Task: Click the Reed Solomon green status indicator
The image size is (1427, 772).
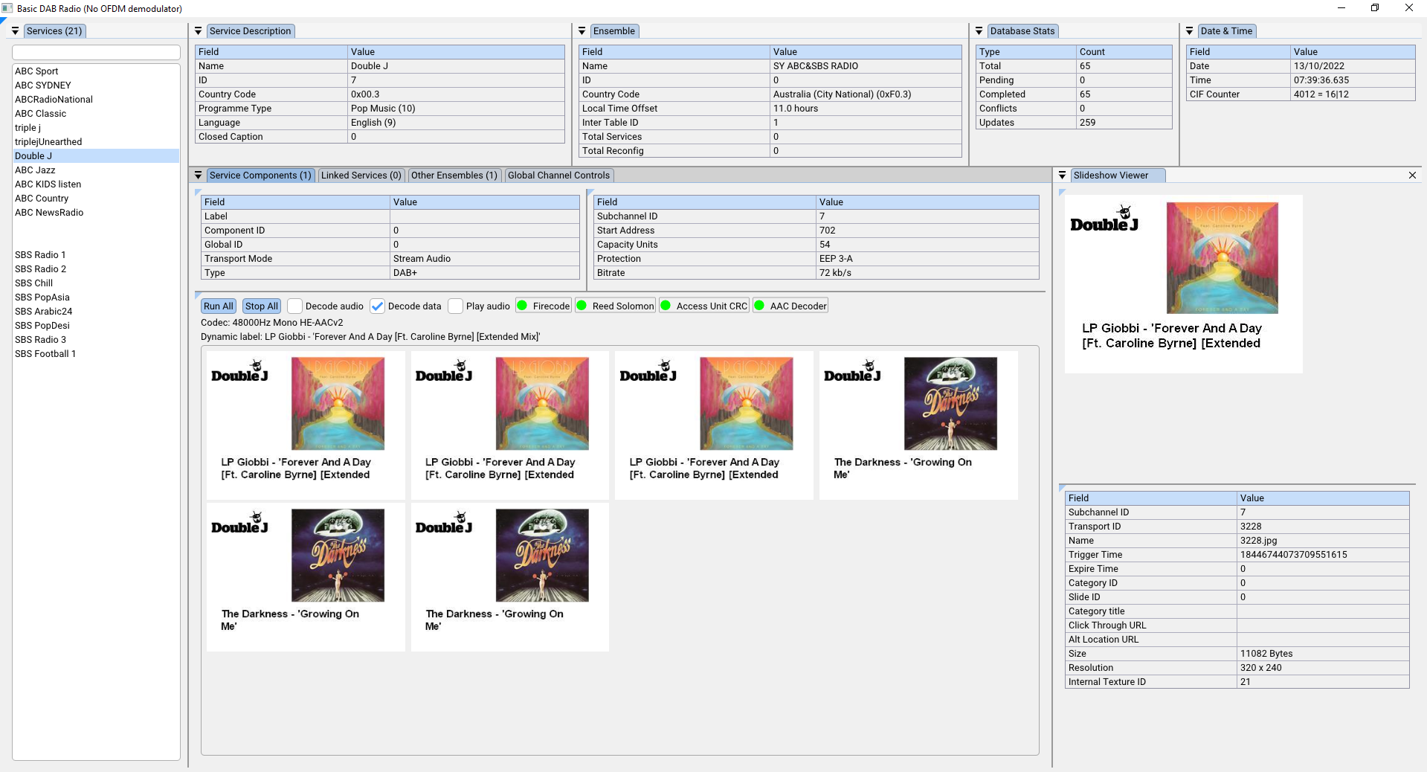Action: pyautogui.click(x=582, y=306)
